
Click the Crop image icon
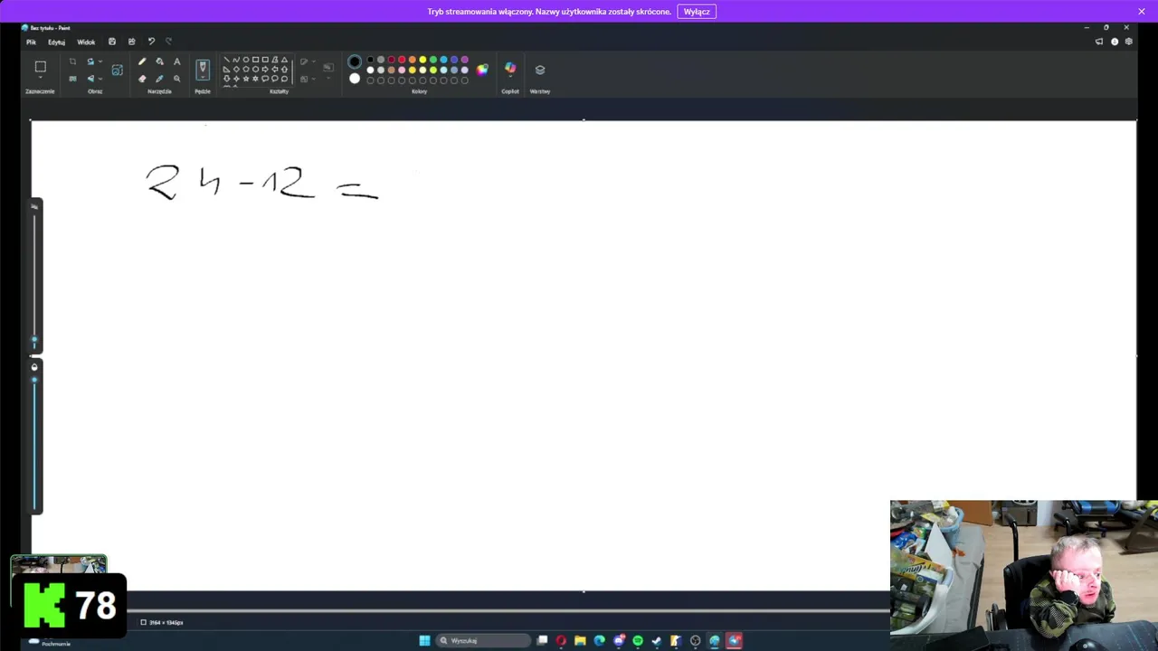72,61
